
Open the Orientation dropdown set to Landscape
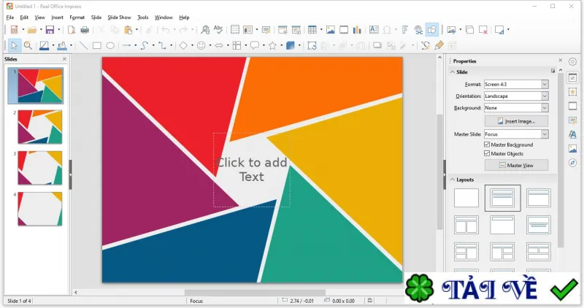tap(516, 96)
